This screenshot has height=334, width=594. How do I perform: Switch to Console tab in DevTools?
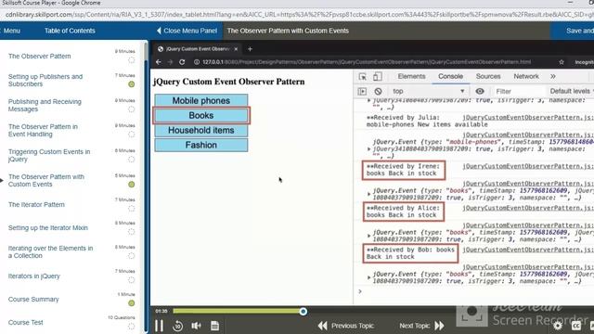click(x=450, y=76)
